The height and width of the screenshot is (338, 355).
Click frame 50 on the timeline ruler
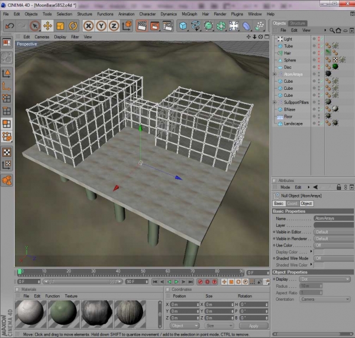point(143,272)
